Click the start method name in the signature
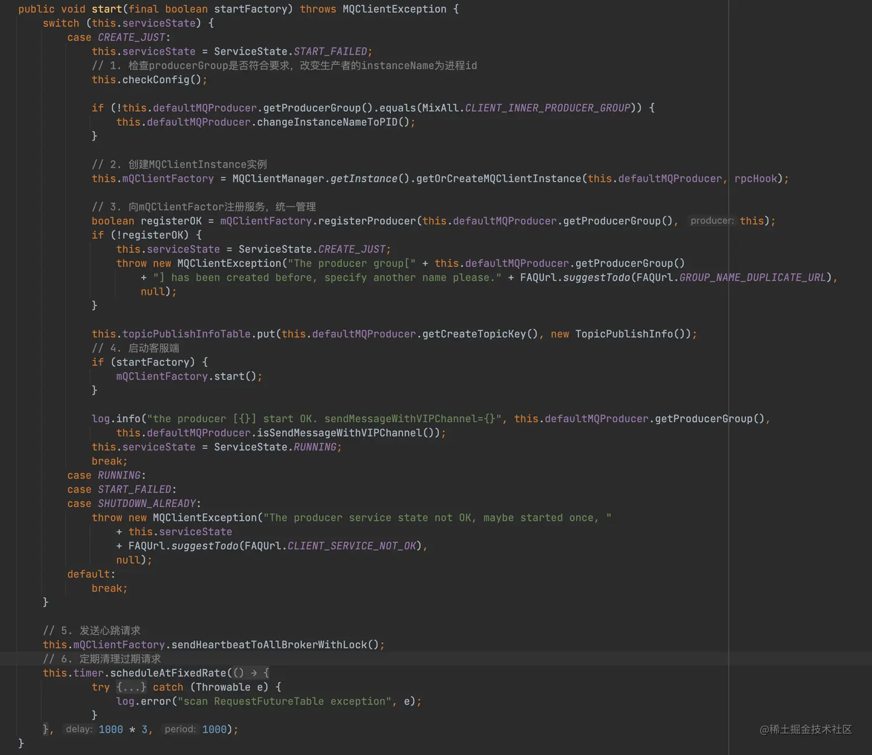The height and width of the screenshot is (755, 872). coord(107,9)
